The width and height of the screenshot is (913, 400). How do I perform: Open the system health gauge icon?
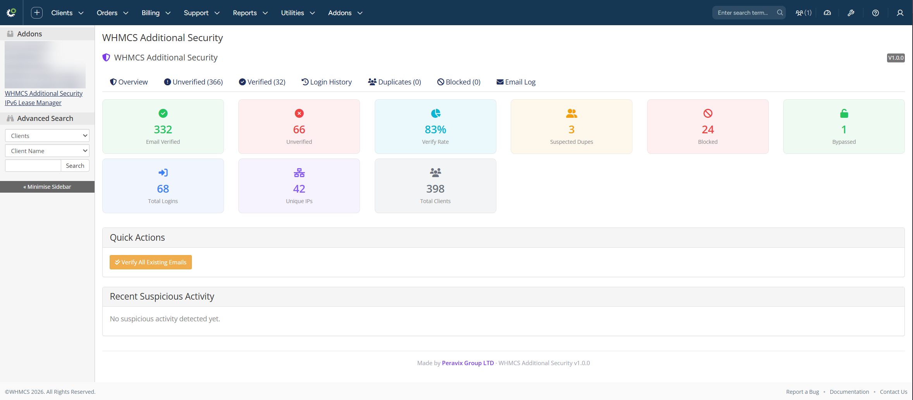pyautogui.click(x=827, y=12)
